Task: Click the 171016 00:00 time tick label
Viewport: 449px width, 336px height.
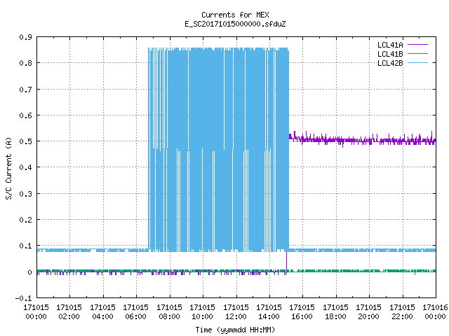Action: coord(435,312)
